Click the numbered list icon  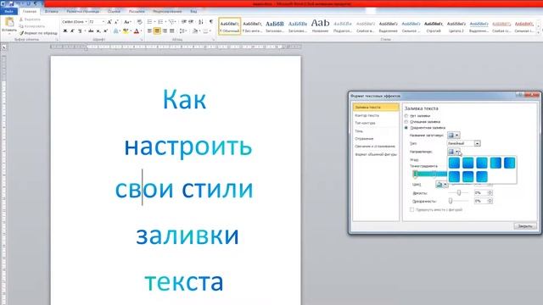tap(160, 22)
